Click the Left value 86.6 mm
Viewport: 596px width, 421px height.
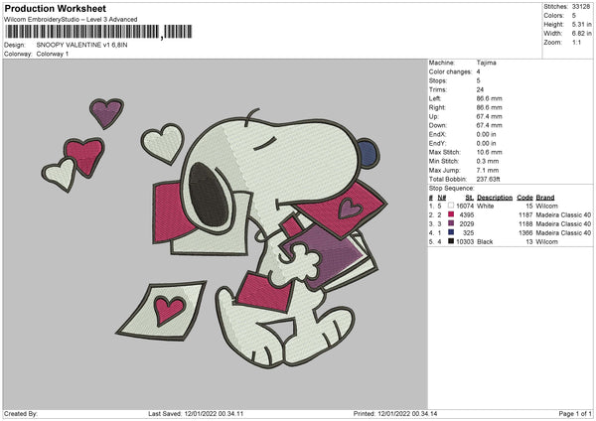(x=489, y=98)
